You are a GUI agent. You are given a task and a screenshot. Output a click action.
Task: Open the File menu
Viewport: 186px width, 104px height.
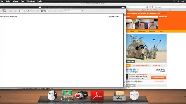click(x=1, y=1)
